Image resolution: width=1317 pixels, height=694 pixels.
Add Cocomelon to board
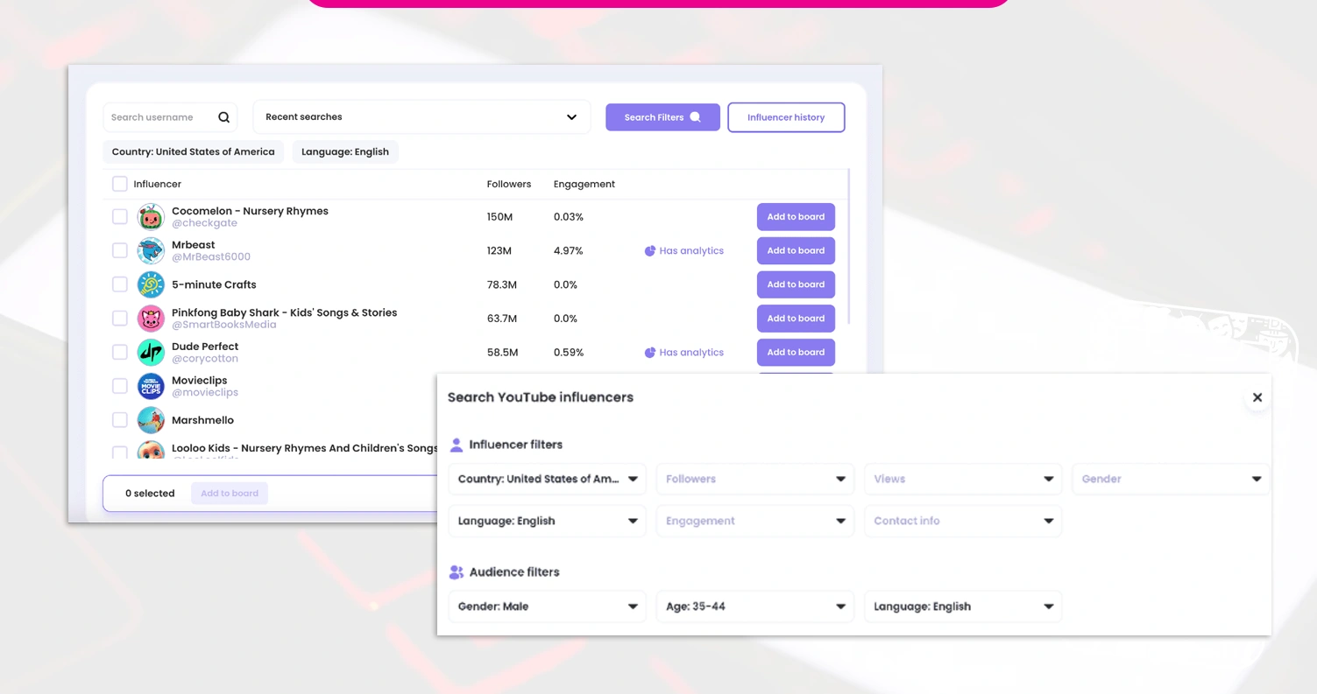click(795, 216)
